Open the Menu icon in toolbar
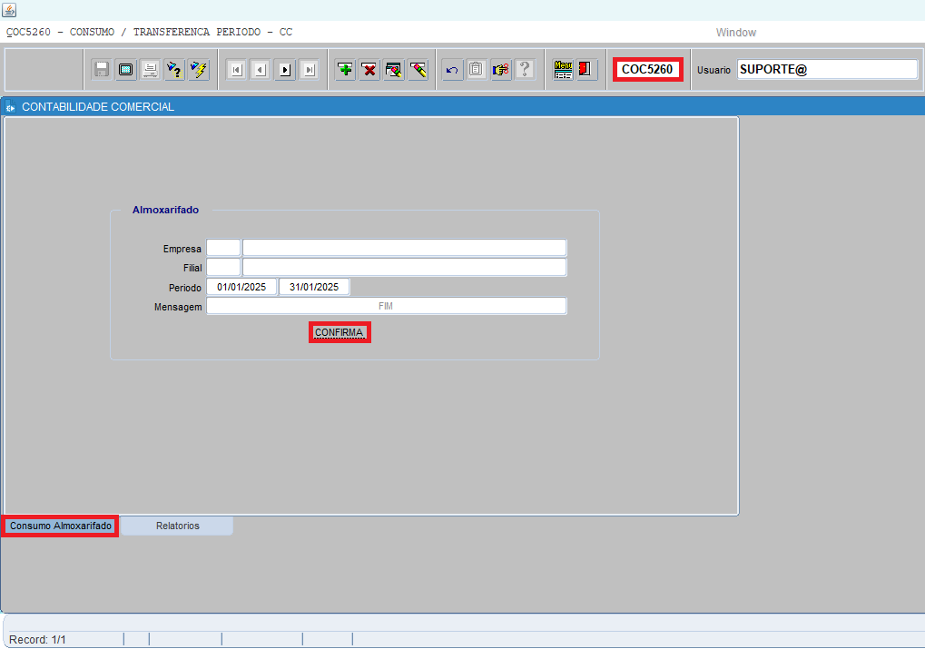This screenshot has height=649, width=925. [x=564, y=70]
